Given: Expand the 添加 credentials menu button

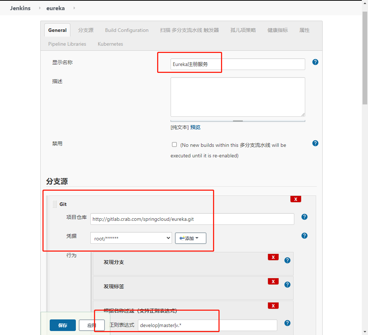Looking at the screenshot, I should (191, 238).
